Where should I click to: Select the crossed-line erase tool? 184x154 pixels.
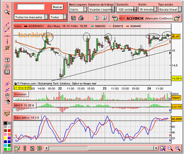coord(7,84)
